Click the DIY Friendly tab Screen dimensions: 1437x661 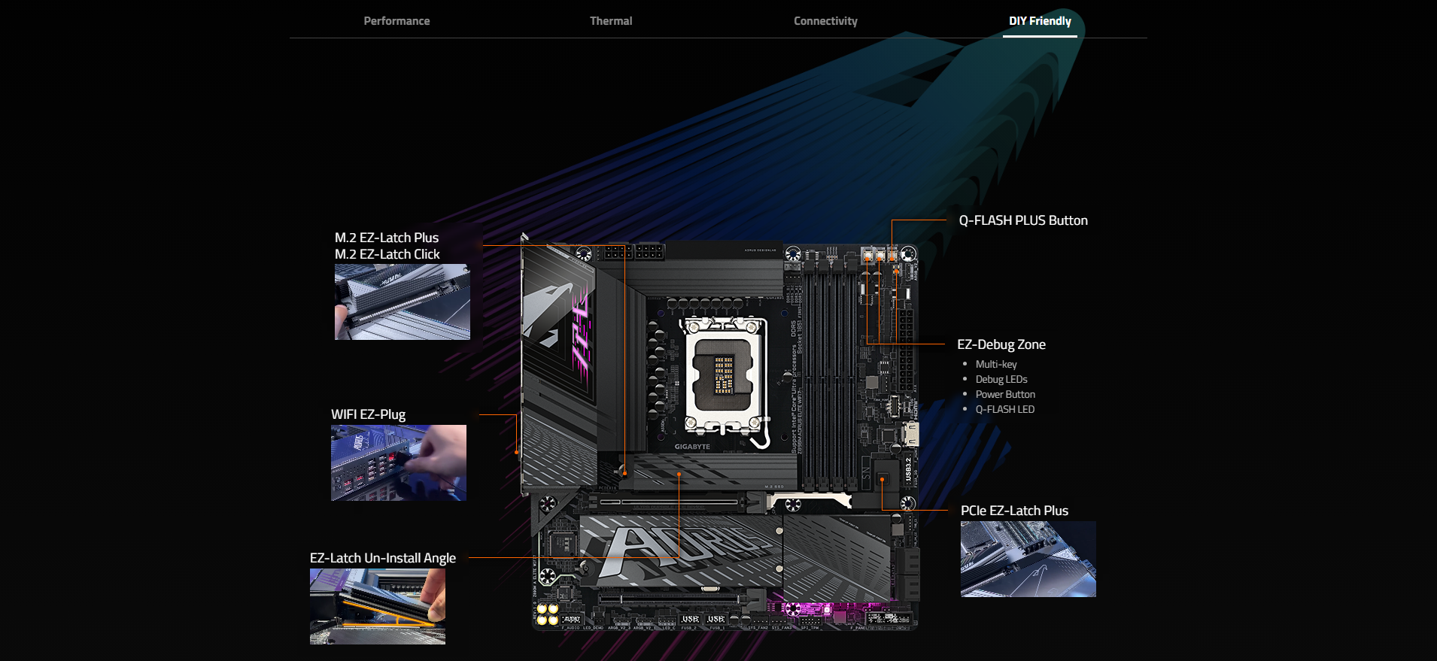click(1040, 21)
